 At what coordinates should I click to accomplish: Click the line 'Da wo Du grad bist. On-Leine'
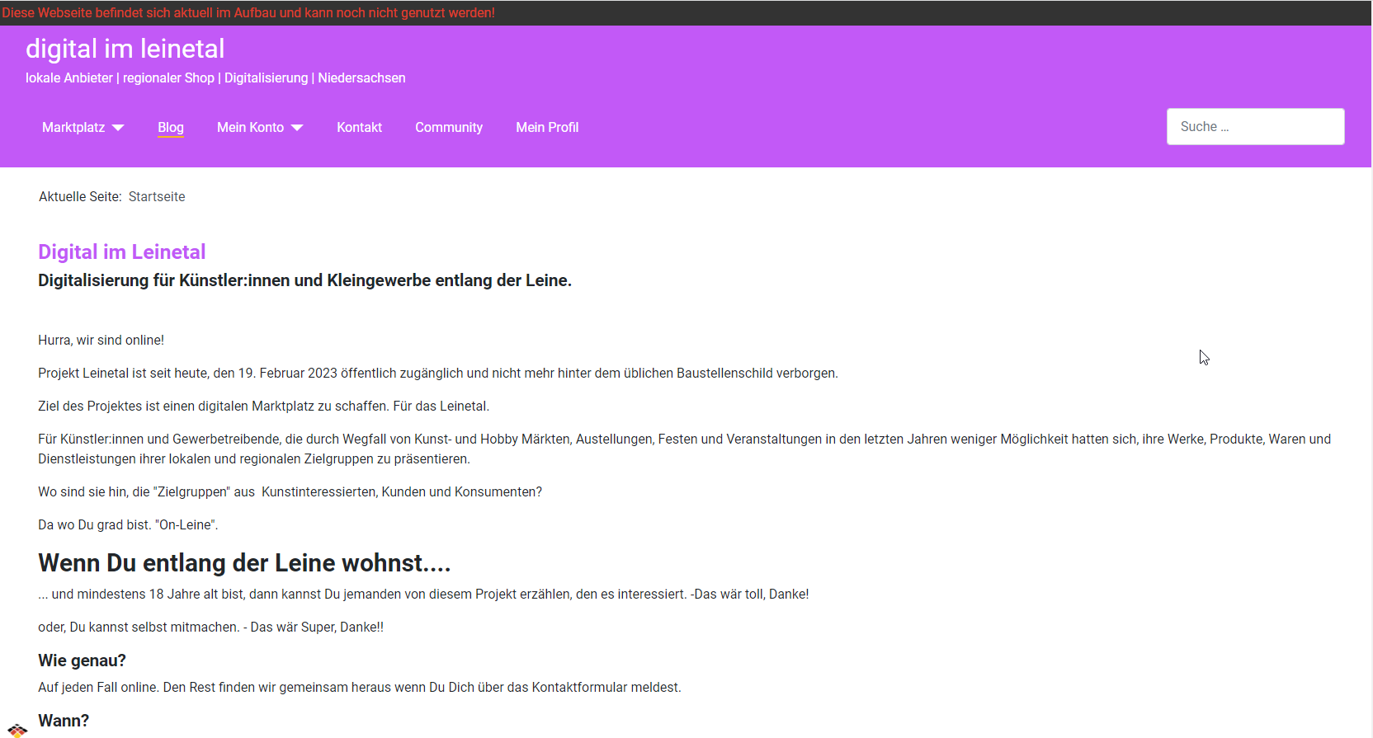[128, 524]
